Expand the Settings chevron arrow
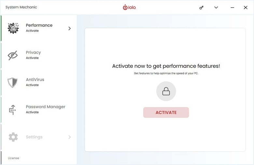Viewport: 254px width, 165px height. (69, 137)
